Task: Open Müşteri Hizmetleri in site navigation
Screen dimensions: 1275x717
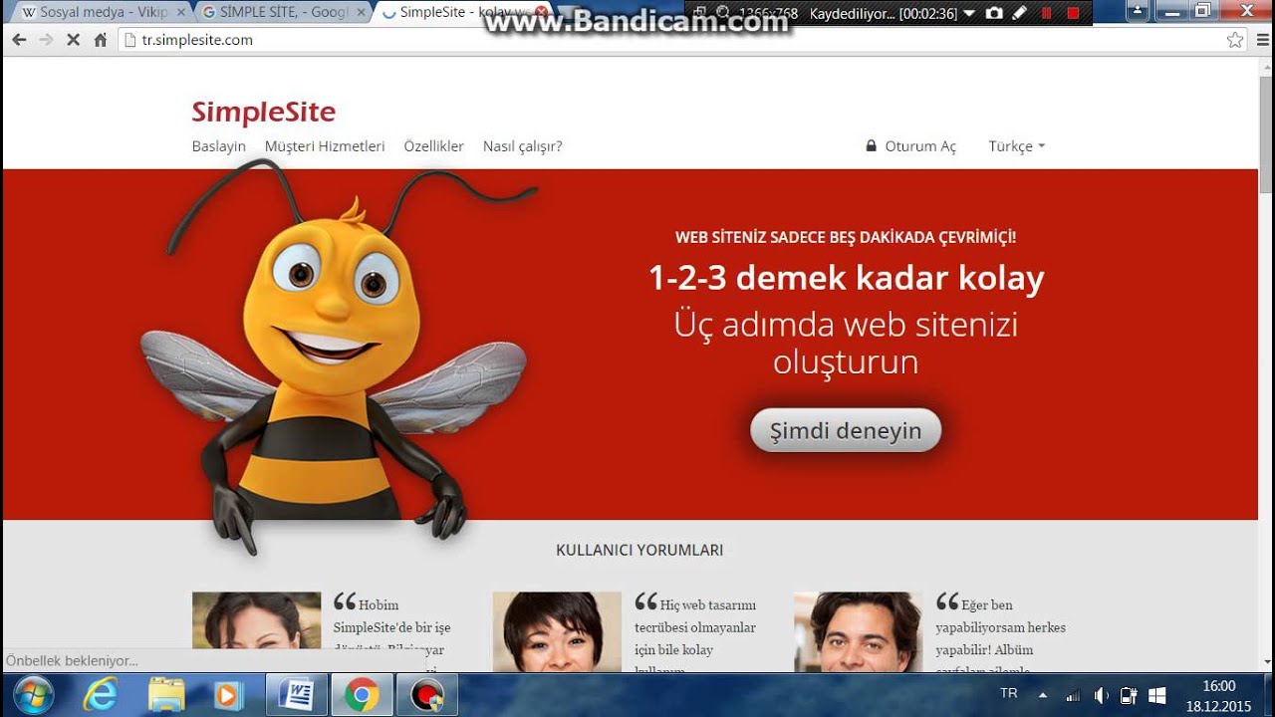Action: 325,146
